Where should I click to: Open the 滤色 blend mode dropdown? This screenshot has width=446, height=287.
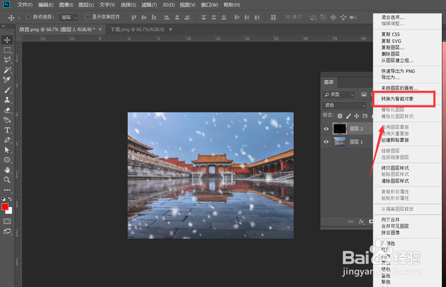coord(344,105)
